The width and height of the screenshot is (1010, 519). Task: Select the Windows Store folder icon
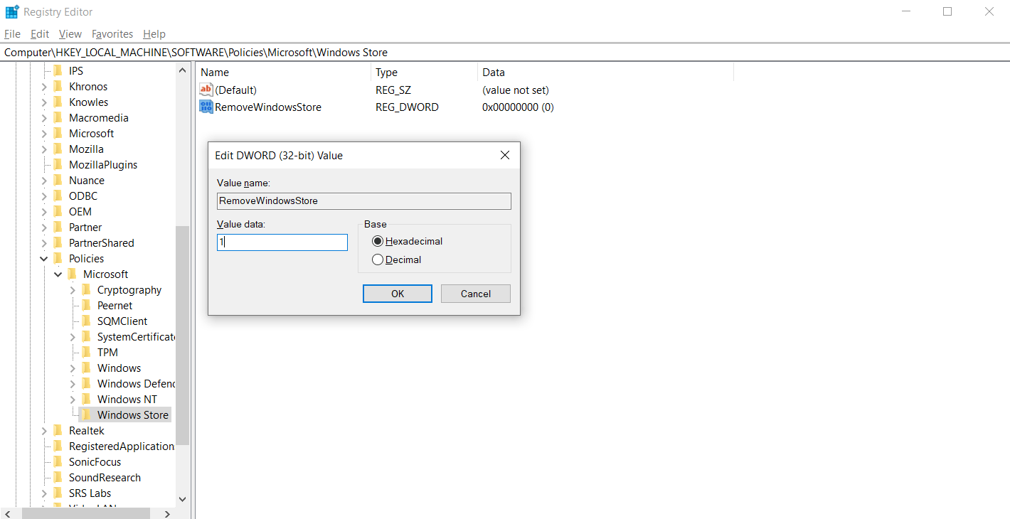[87, 414]
